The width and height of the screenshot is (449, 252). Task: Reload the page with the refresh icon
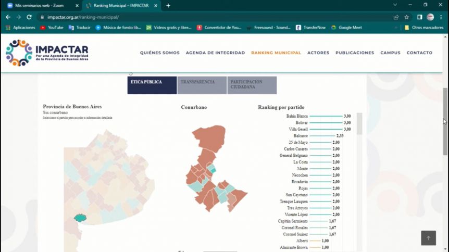[29, 17]
